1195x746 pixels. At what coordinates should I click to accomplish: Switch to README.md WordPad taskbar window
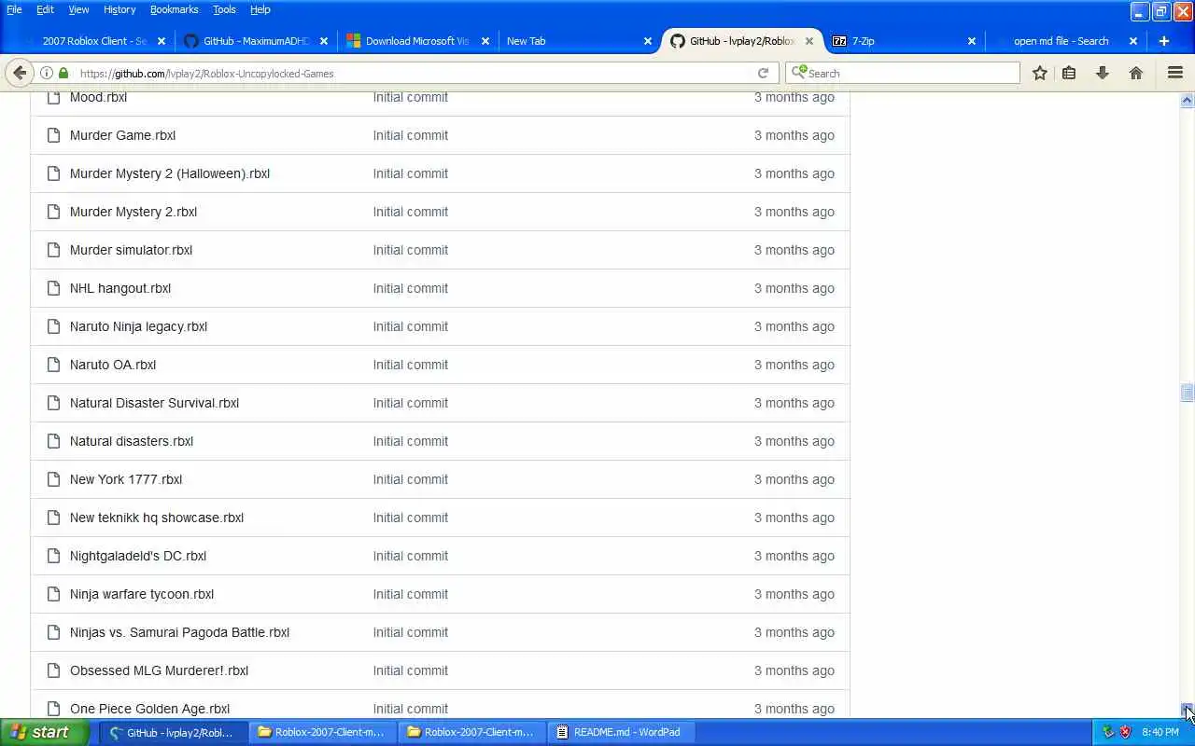[x=622, y=732]
